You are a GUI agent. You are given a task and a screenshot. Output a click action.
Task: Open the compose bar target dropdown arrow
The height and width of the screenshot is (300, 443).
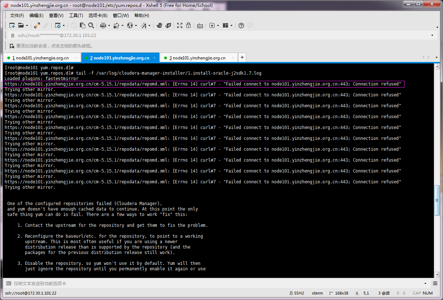425,283
